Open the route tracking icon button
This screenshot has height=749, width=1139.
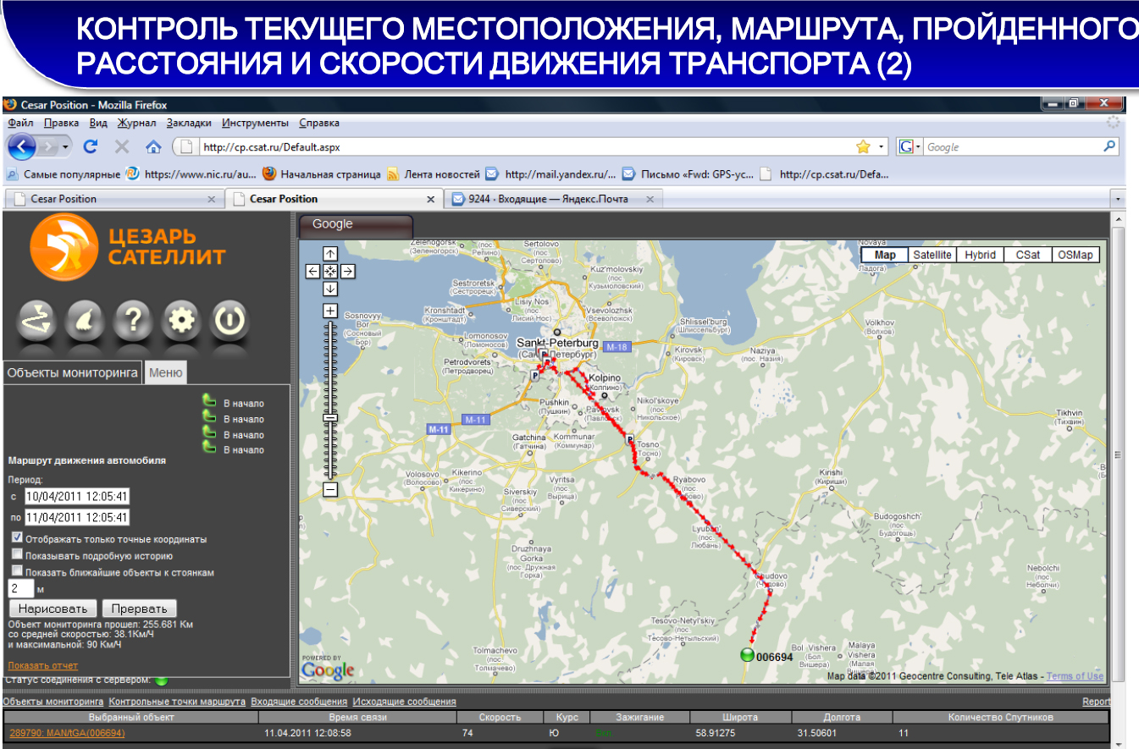pos(36,321)
